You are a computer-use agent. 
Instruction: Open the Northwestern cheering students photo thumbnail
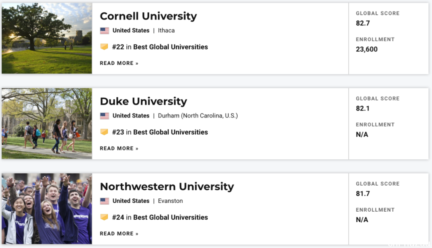tap(47, 209)
